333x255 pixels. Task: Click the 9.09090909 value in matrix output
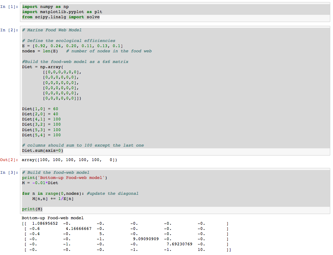point(145,239)
